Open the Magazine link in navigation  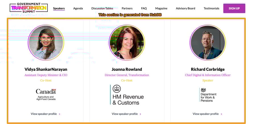click(161, 8)
